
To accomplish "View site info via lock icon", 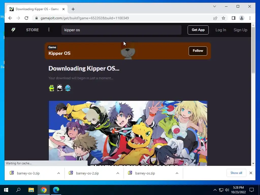I will point(37,18).
